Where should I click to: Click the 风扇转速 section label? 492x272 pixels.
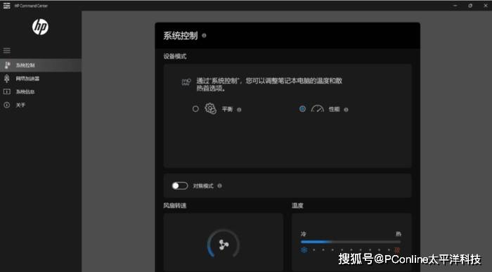pos(175,205)
